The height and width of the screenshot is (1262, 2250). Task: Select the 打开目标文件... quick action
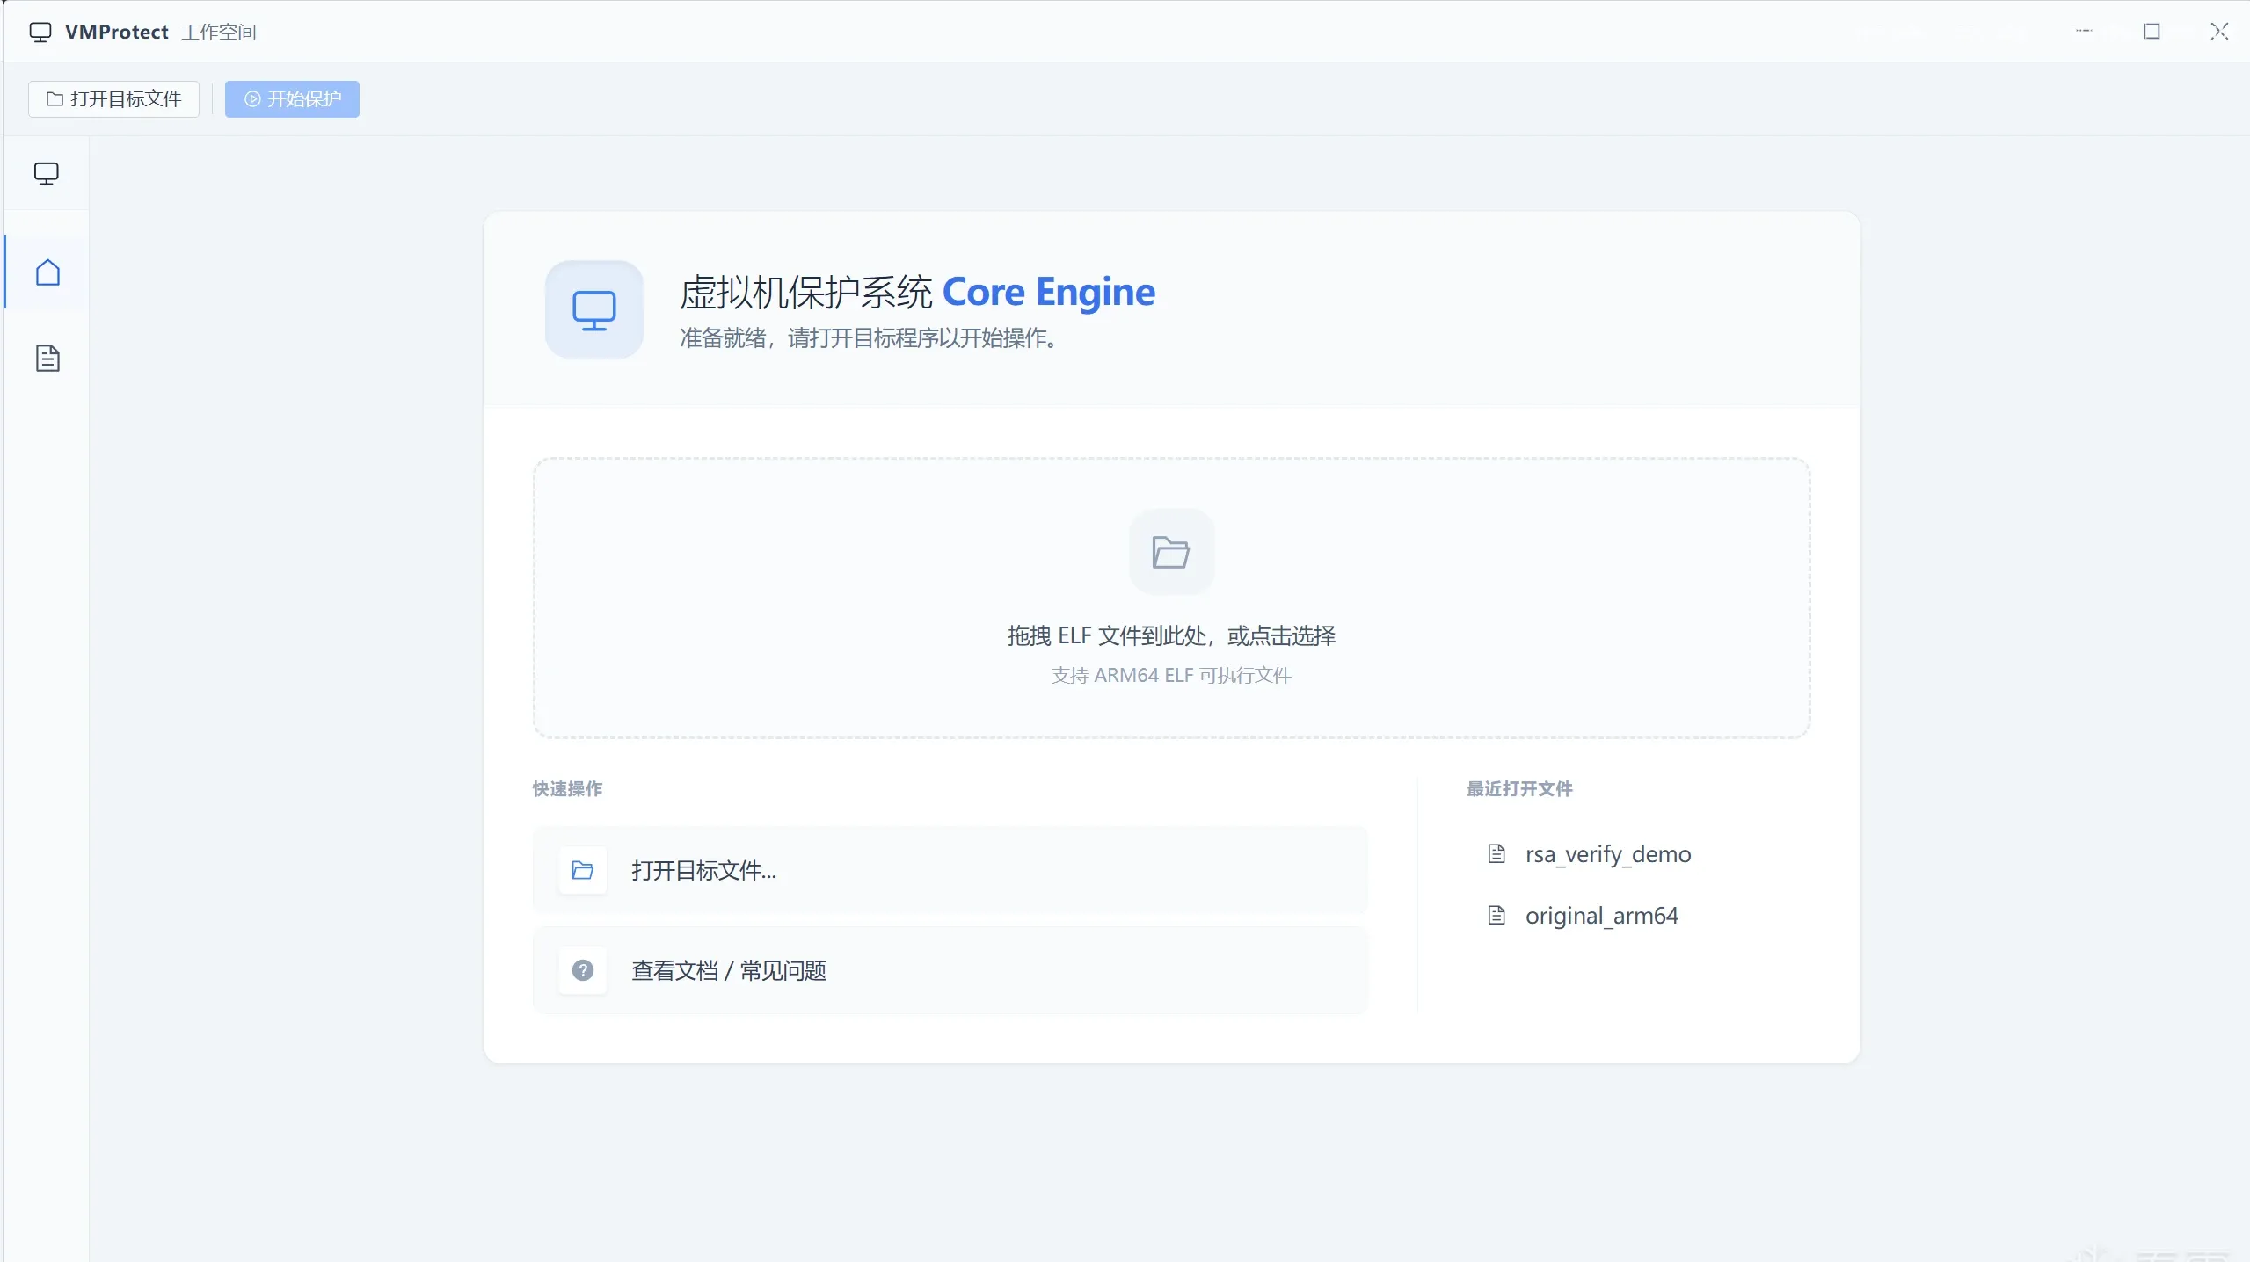[950, 870]
